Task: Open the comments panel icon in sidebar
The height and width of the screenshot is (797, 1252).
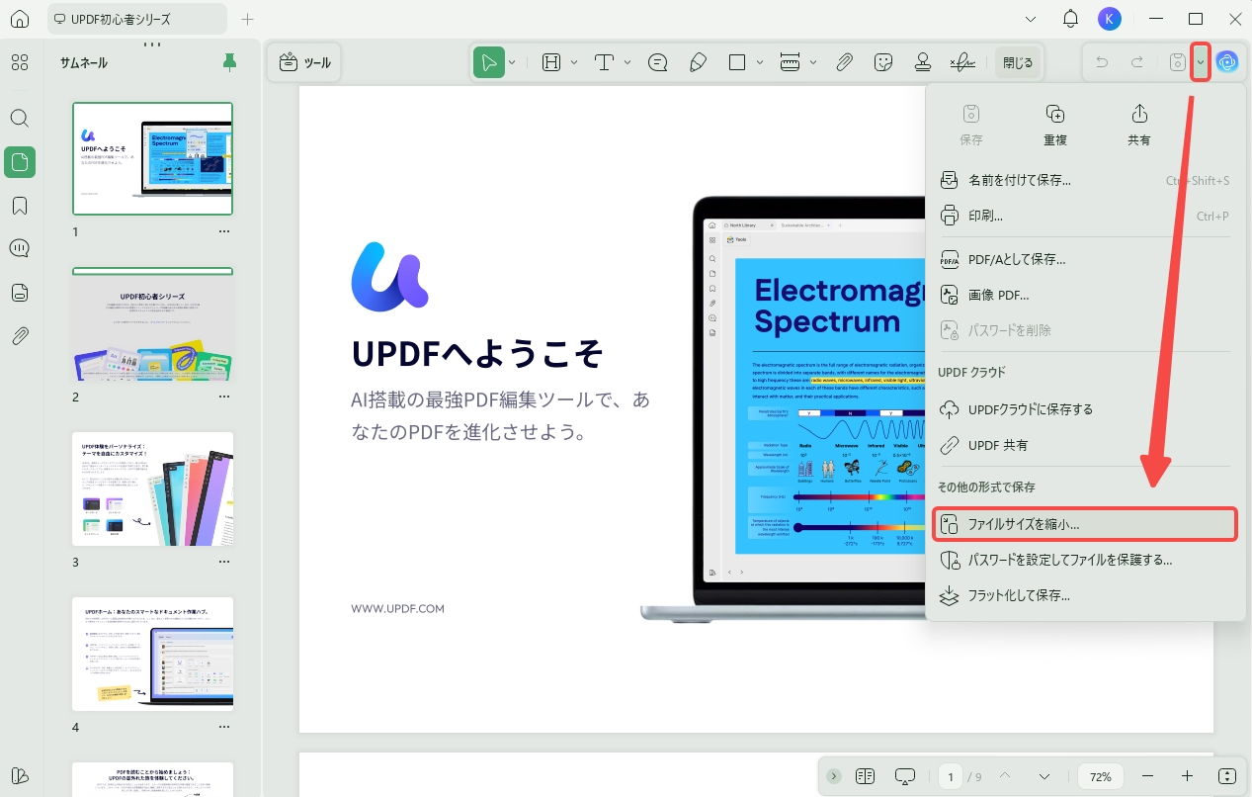Action: (x=20, y=248)
